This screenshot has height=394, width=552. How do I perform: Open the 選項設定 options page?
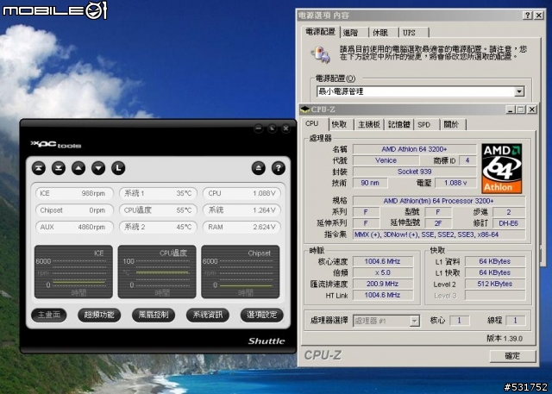click(x=262, y=315)
